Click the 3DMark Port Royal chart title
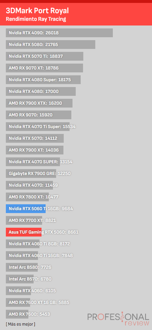The height and width of the screenshot is (330, 152). click(x=37, y=11)
